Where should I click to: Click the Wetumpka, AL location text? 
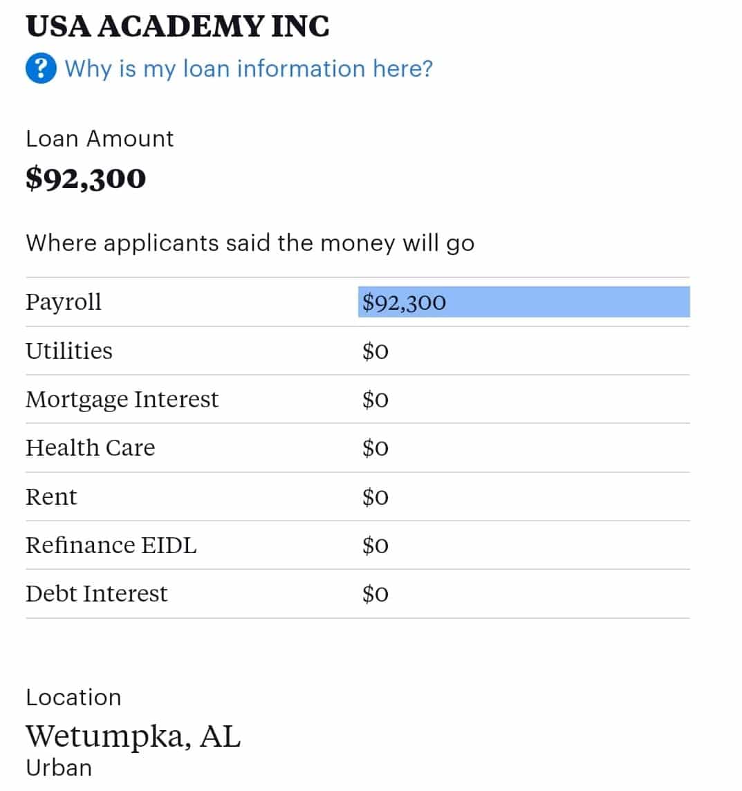coord(133,736)
